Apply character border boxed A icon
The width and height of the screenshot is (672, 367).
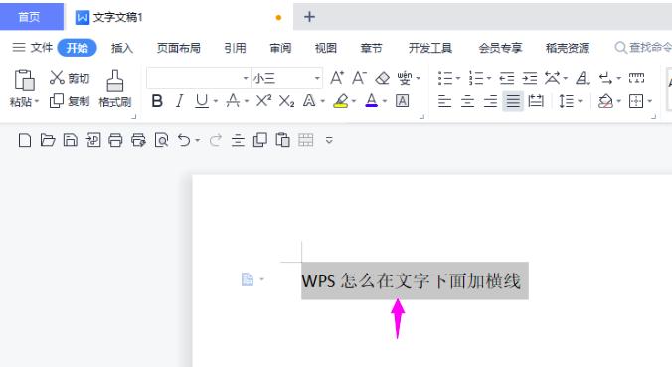[402, 101]
